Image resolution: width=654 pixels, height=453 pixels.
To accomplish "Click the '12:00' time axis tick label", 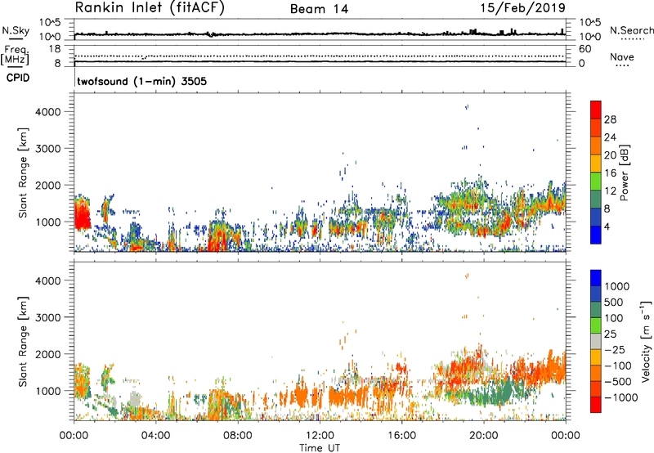I will point(320,436).
